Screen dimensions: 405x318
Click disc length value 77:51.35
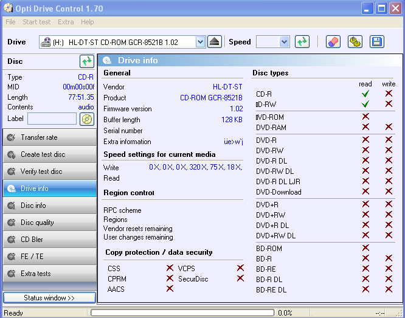click(x=81, y=97)
